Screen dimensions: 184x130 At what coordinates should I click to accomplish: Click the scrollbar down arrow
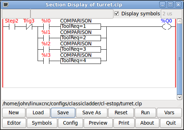click(x=179, y=97)
